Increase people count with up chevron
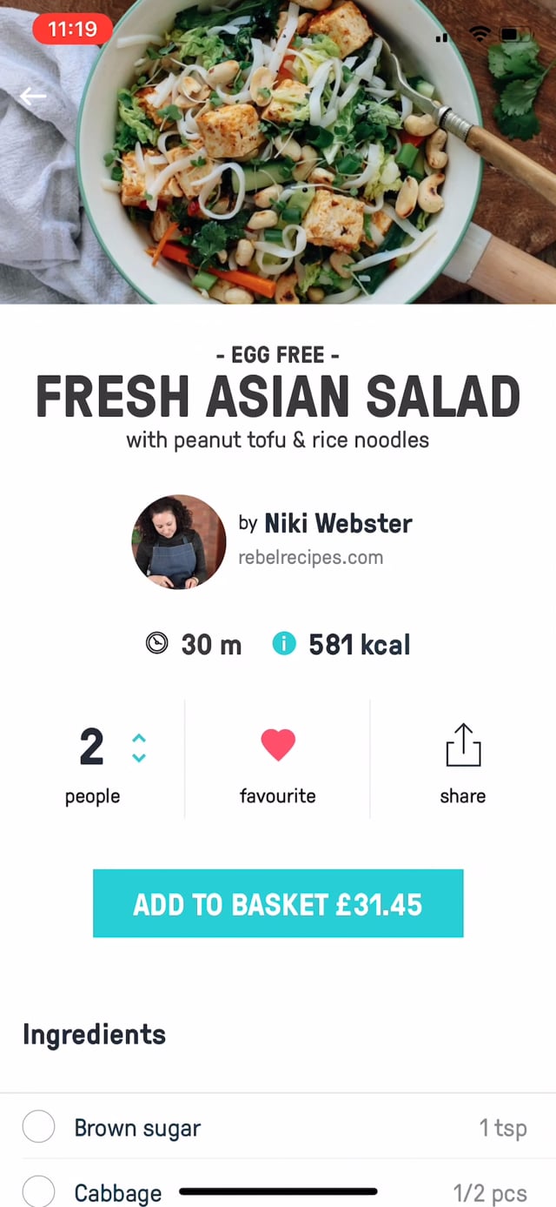Image resolution: width=556 pixels, height=1207 pixels. tap(139, 737)
